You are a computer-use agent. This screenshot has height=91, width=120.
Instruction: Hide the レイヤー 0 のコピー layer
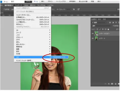[x=93, y=34]
